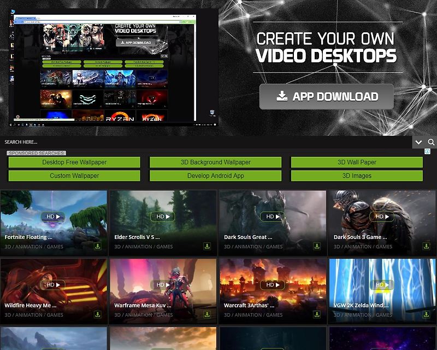Play HD preview of Dark Souls 3 Game

[382, 217]
